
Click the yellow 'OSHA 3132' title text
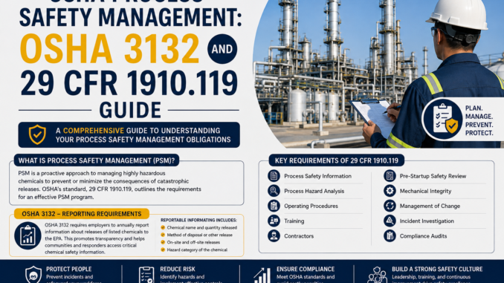(109, 49)
